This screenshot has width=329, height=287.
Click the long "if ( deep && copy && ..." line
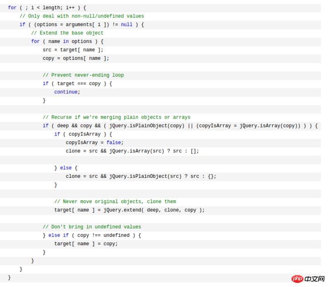click(180, 126)
